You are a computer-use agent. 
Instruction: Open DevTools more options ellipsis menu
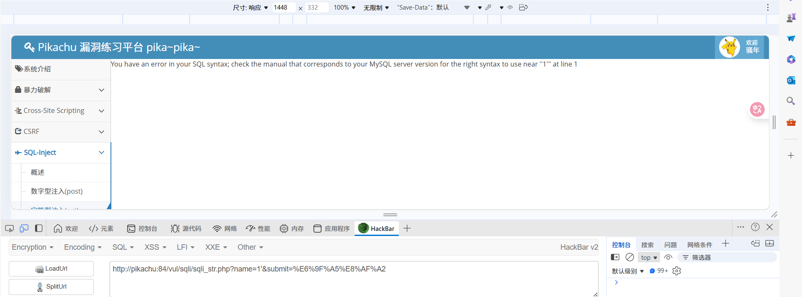(x=740, y=227)
